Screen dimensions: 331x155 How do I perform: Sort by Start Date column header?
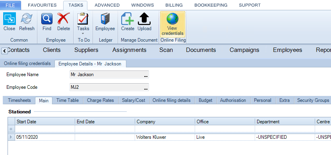click(x=45, y=122)
